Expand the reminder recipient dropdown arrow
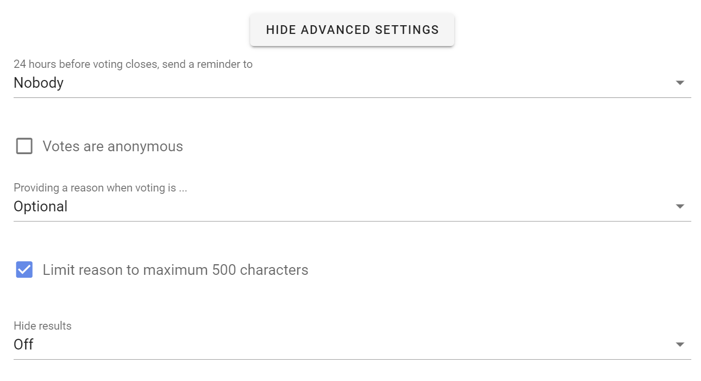 680,83
